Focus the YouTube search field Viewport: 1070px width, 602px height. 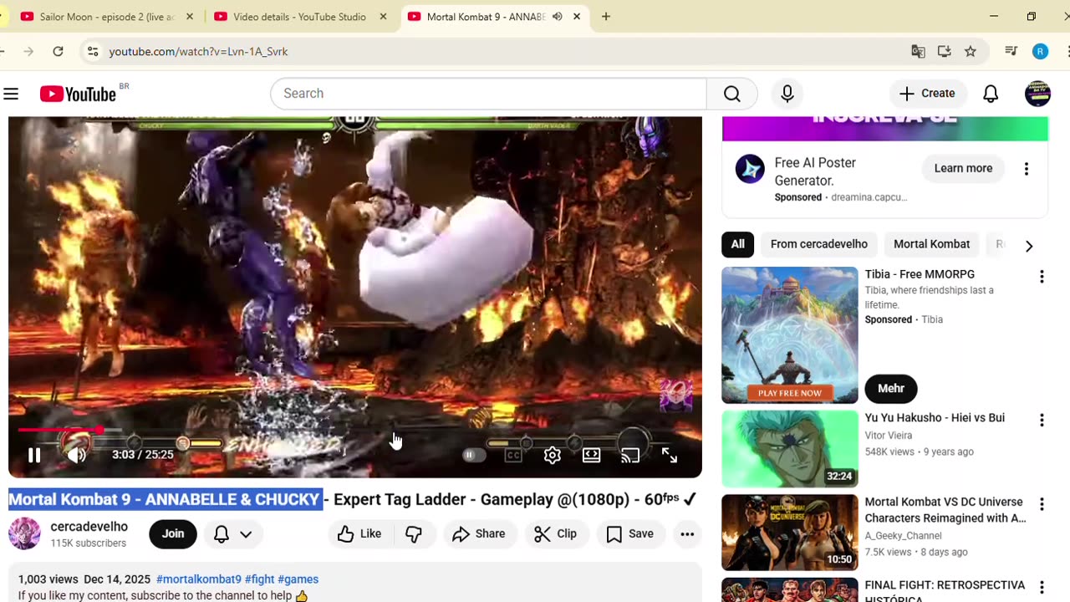[489, 94]
